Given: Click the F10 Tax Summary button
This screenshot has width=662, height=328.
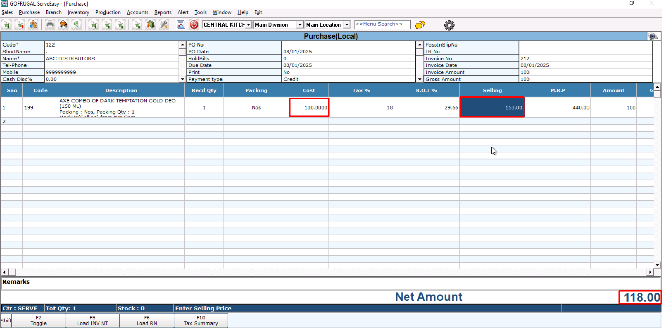Looking at the screenshot, I should [x=201, y=320].
